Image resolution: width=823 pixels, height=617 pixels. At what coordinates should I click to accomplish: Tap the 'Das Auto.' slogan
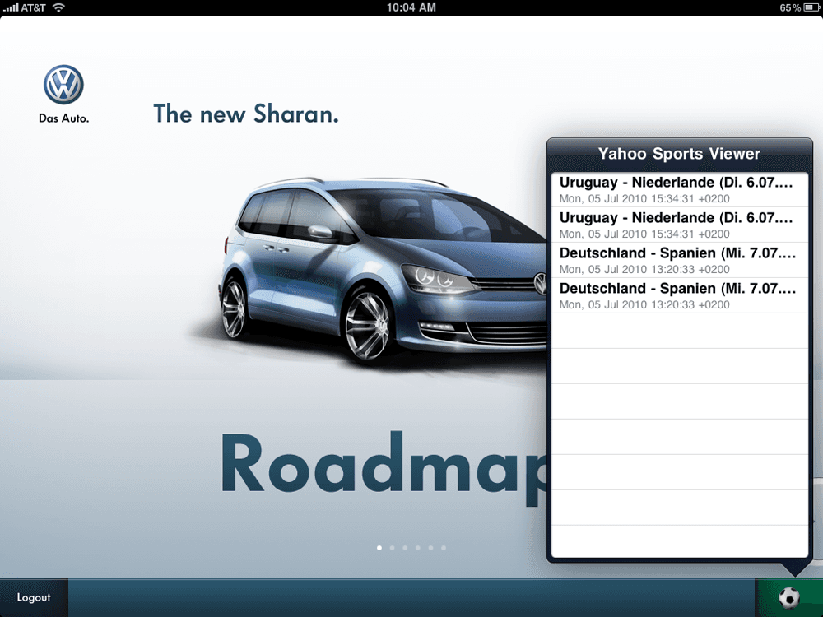coord(63,118)
